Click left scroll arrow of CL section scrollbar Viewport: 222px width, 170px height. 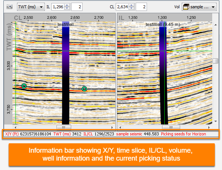coord(15,127)
